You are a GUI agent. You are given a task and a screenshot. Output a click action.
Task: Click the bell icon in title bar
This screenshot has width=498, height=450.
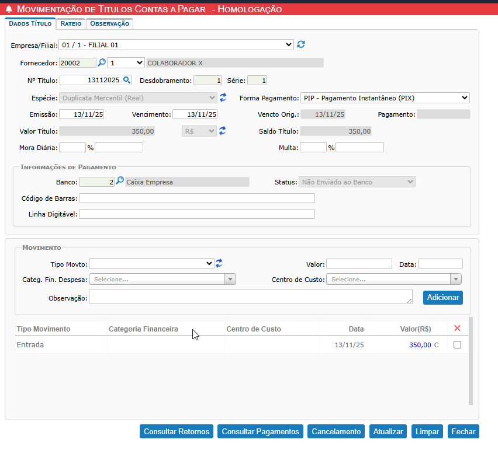tap(9, 9)
